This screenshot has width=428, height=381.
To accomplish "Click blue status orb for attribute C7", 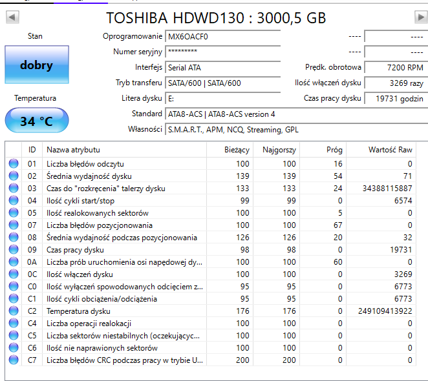I will (x=14, y=360).
